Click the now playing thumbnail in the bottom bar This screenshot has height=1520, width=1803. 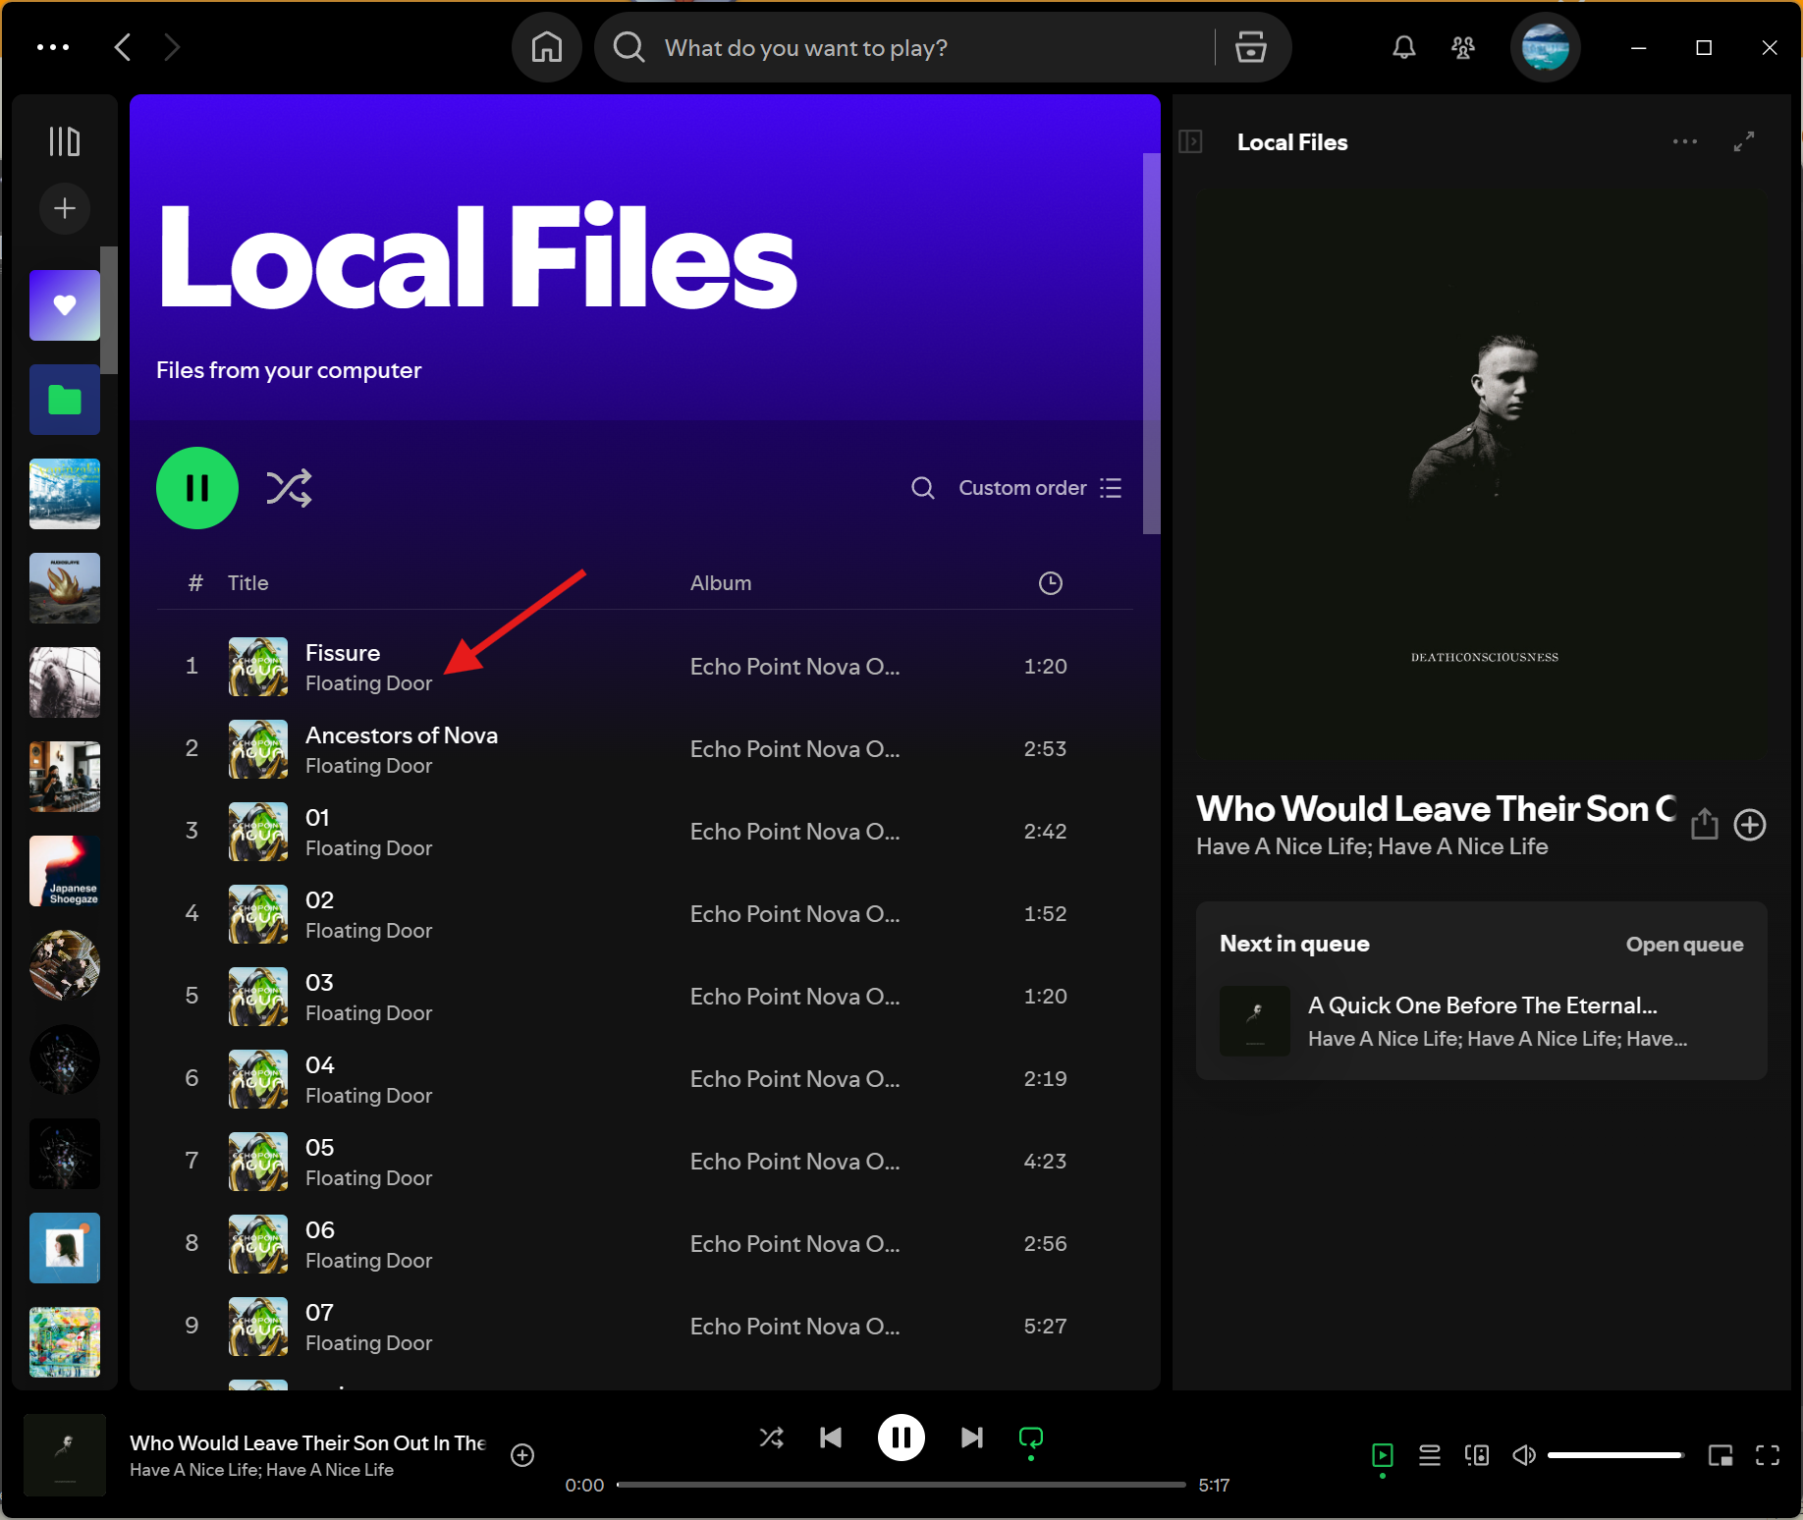65,1455
